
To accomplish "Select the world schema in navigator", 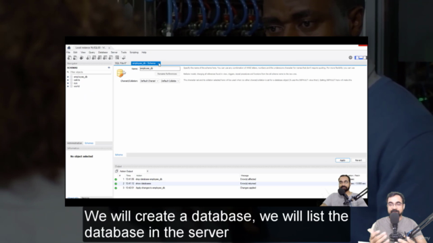I will point(76,86).
